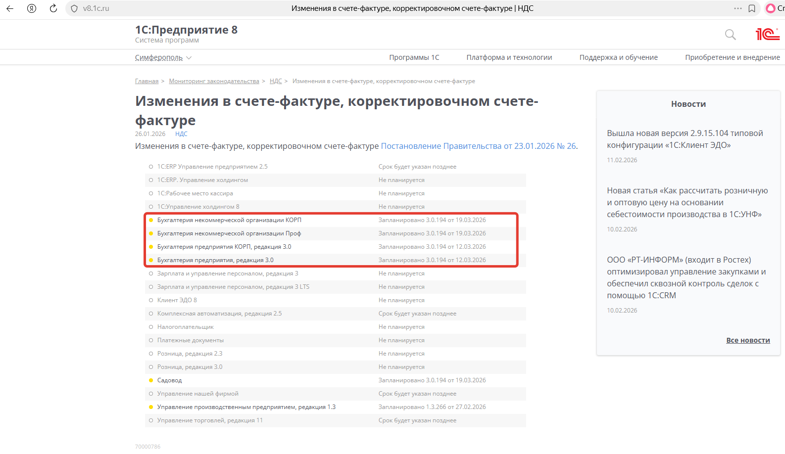
Task: Go to Главная breadcrumb link
Action: [147, 81]
